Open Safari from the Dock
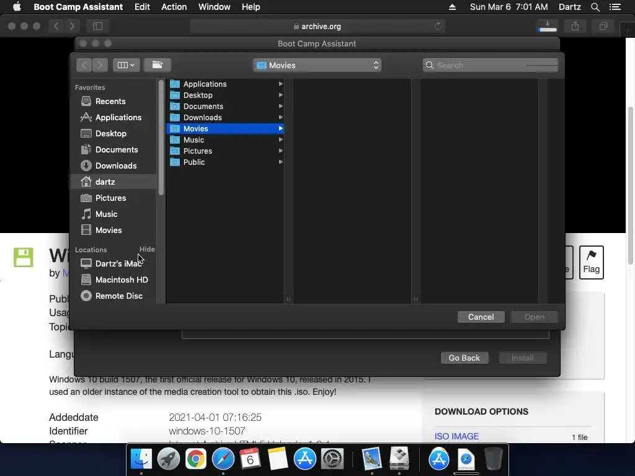Screen dimensions: 635x476 (x=223, y=459)
